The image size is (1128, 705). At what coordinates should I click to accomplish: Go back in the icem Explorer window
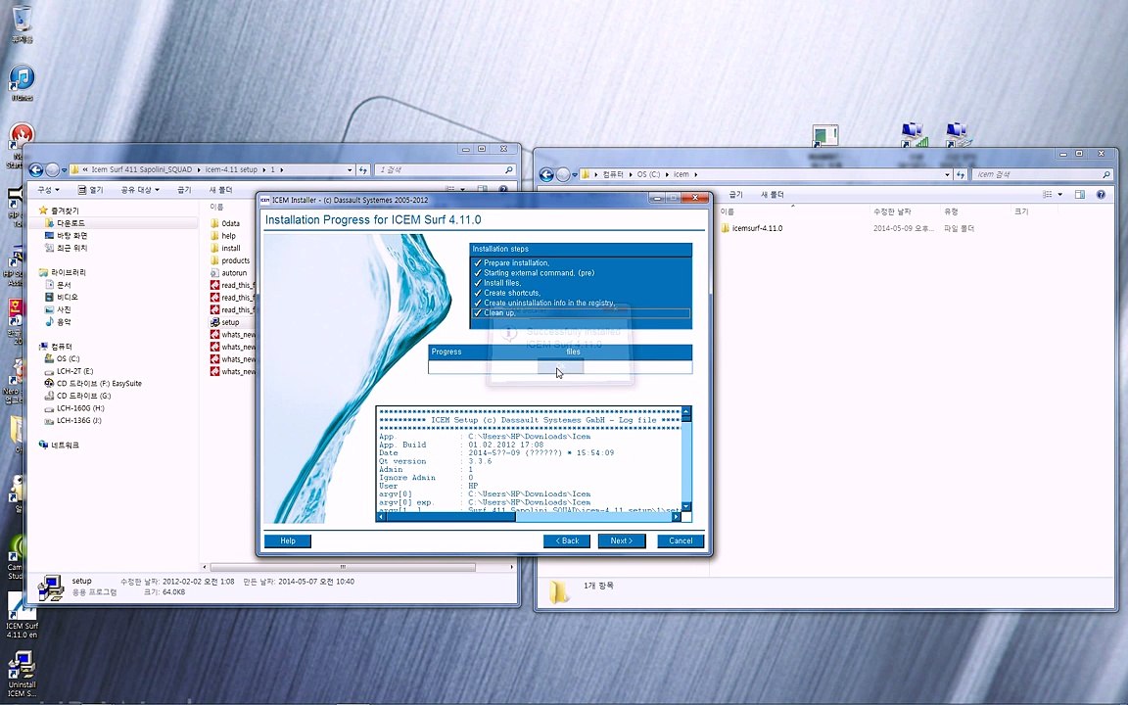pos(546,174)
